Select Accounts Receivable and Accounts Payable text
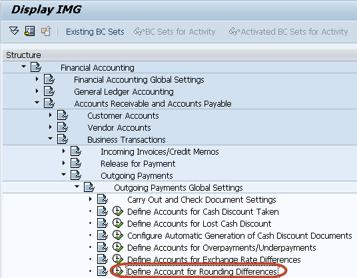The height and width of the screenshot is (278, 357). pos(153,104)
